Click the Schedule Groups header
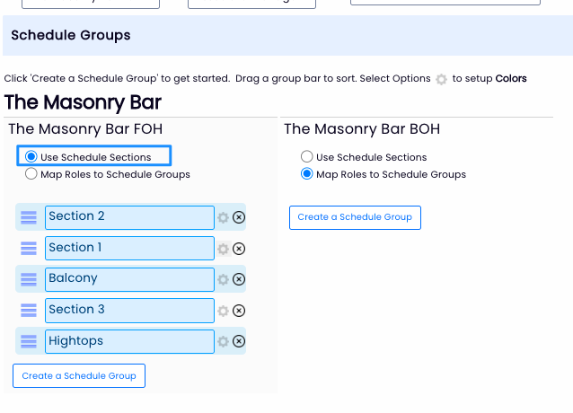 click(71, 35)
